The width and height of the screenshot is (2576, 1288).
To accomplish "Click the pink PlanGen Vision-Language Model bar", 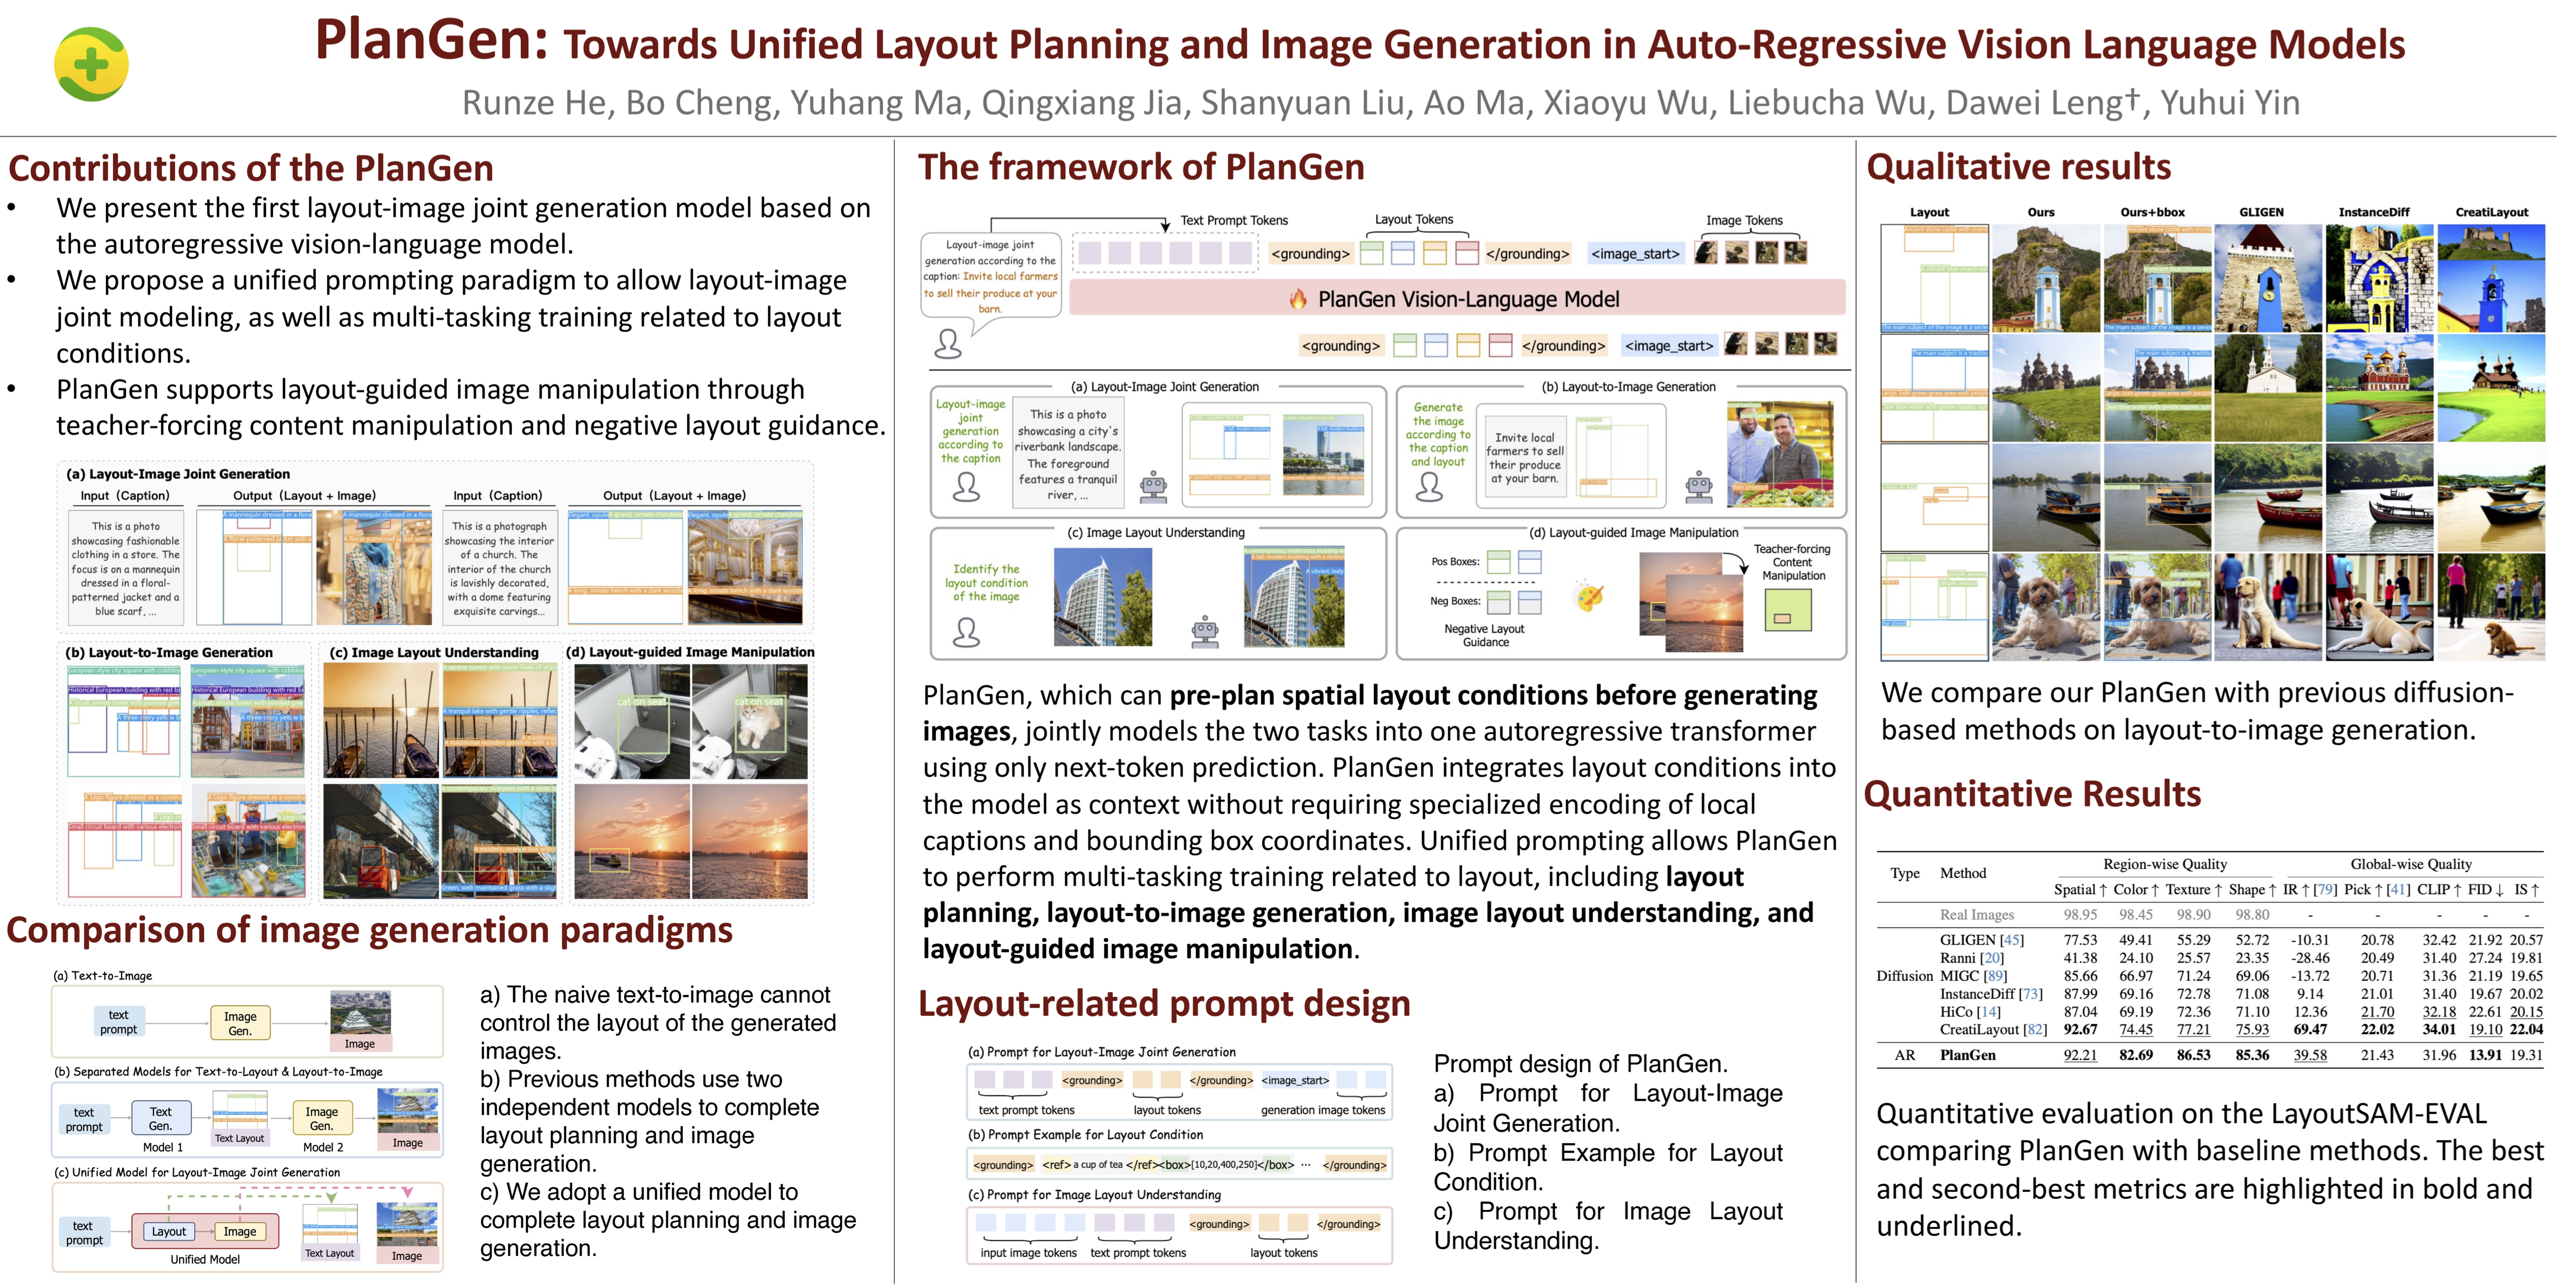I will click(x=1456, y=299).
